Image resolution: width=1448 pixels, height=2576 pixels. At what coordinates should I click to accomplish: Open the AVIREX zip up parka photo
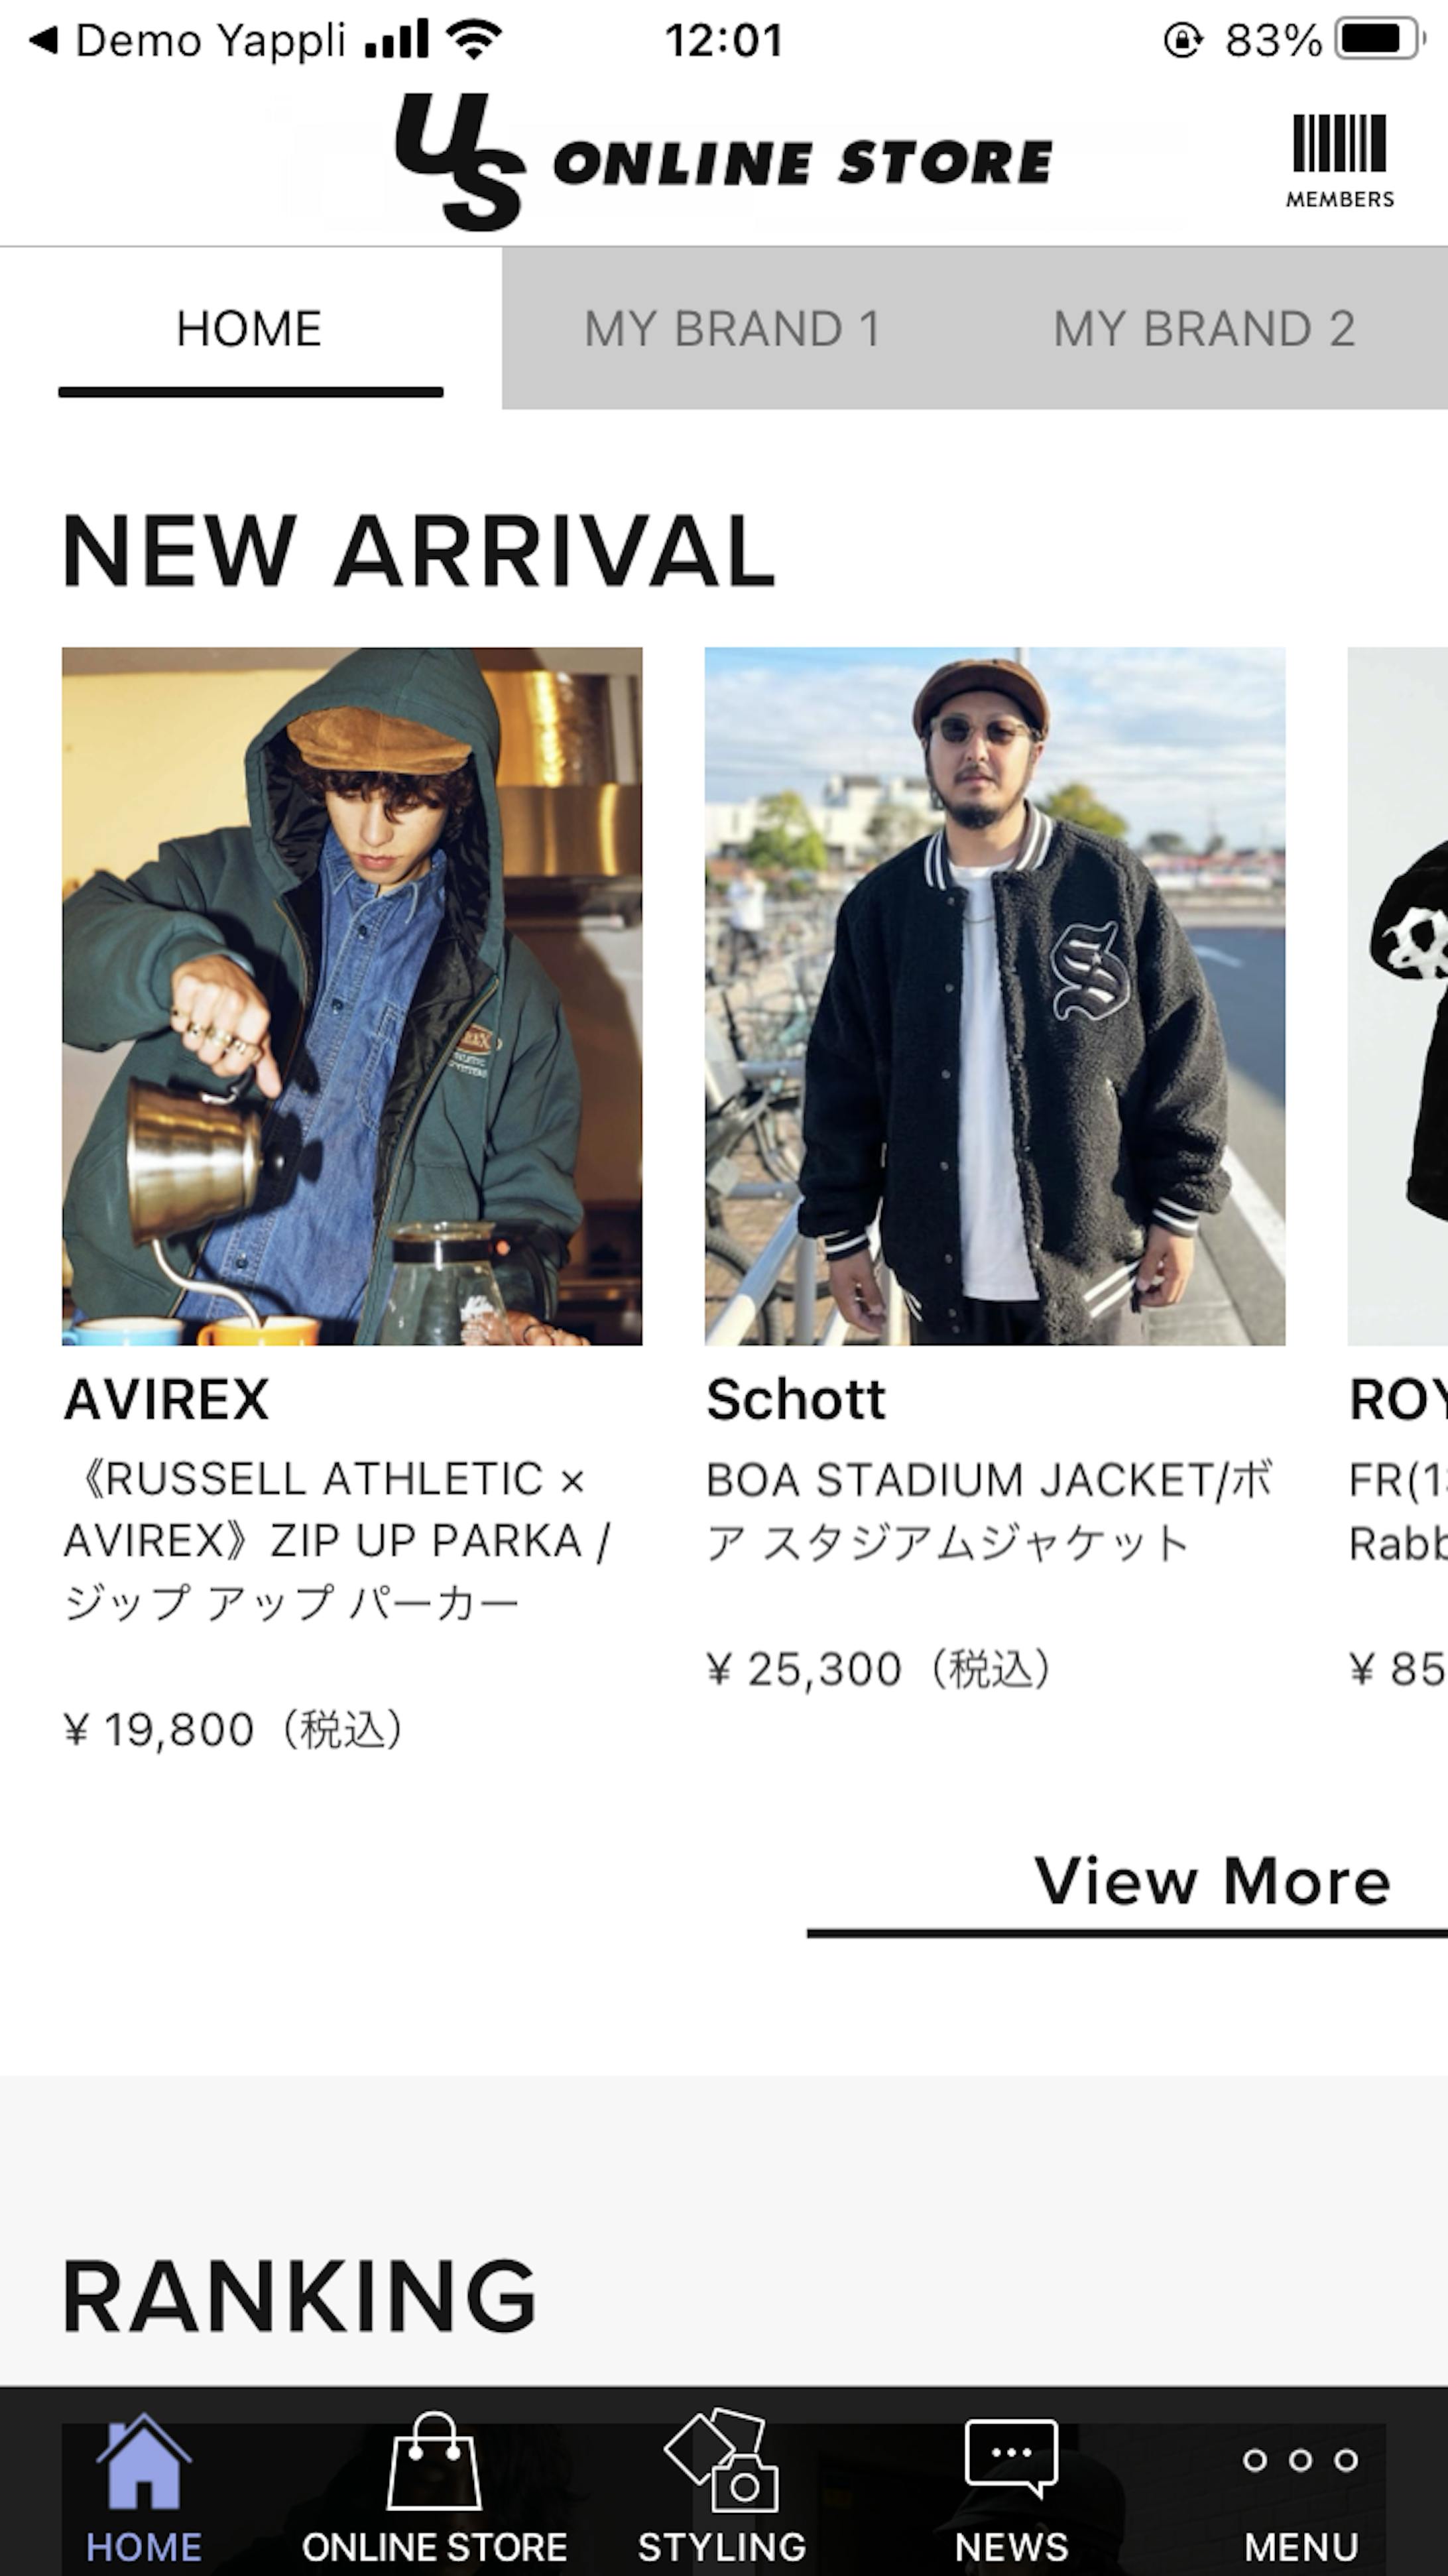point(352,996)
